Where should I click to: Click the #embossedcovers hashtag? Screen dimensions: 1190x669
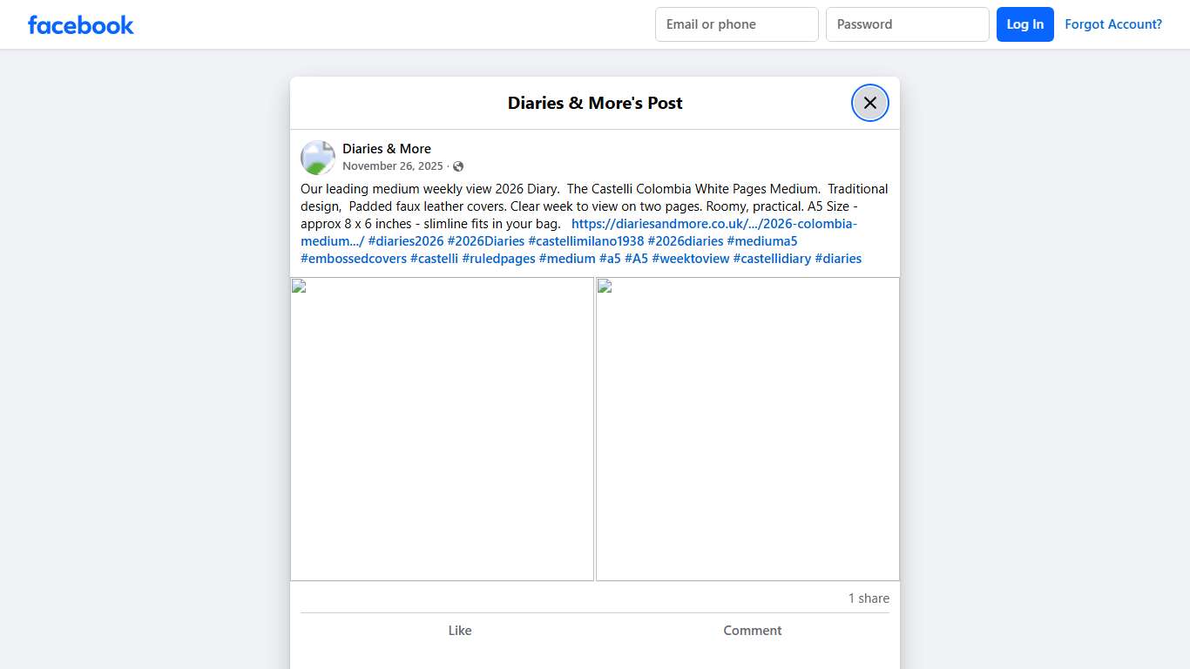pyautogui.click(x=353, y=258)
